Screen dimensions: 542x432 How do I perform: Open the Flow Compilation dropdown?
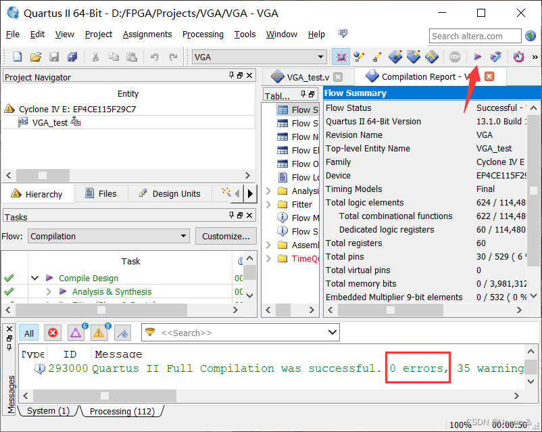coord(109,236)
